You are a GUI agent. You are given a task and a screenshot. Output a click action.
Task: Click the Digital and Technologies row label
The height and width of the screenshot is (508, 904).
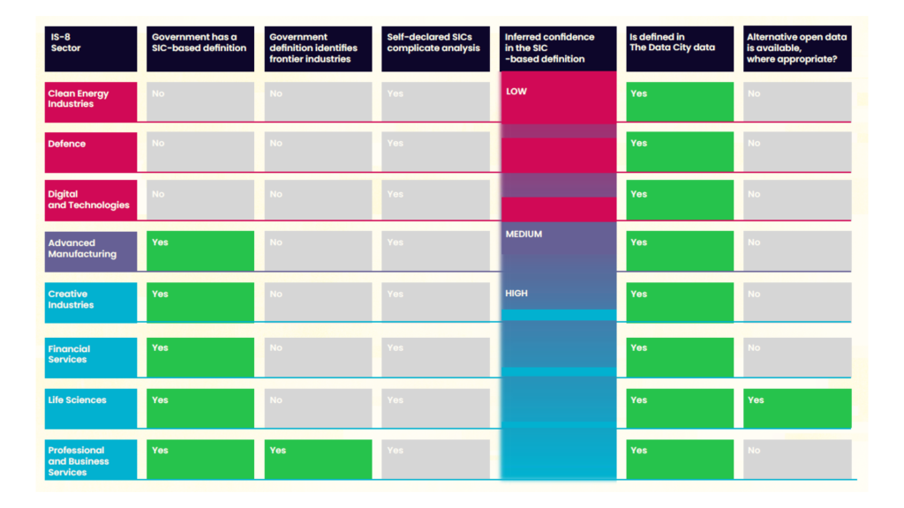[91, 200]
